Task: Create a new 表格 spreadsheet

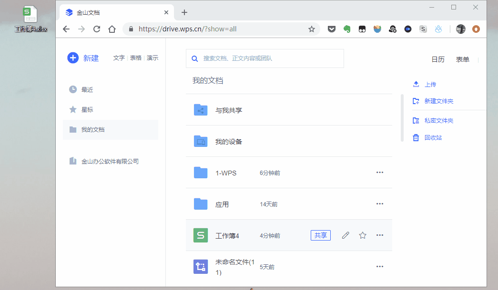Action: [x=136, y=58]
